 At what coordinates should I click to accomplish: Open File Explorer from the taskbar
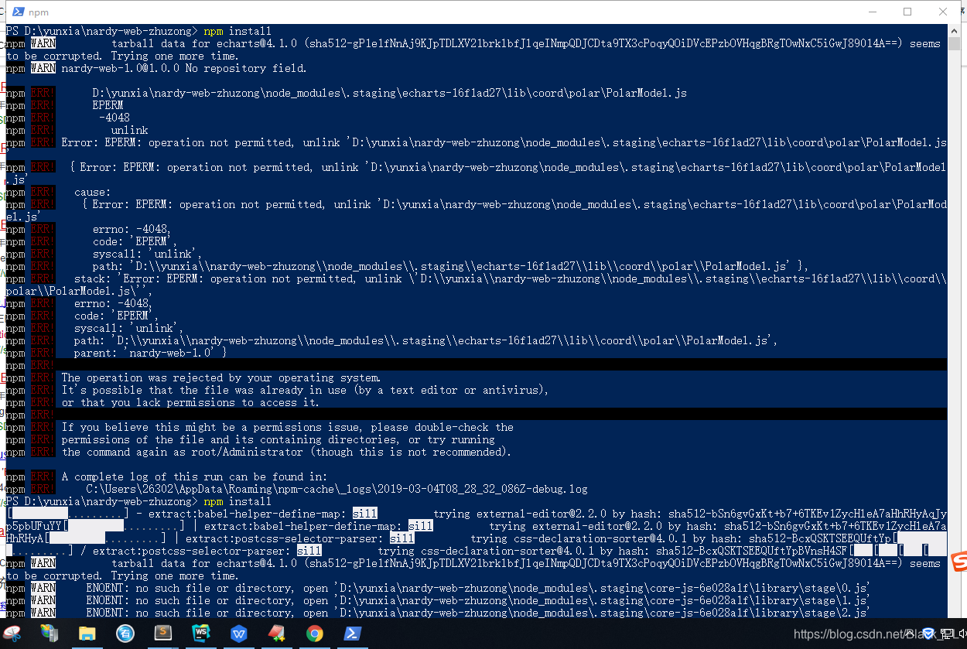[87, 634]
